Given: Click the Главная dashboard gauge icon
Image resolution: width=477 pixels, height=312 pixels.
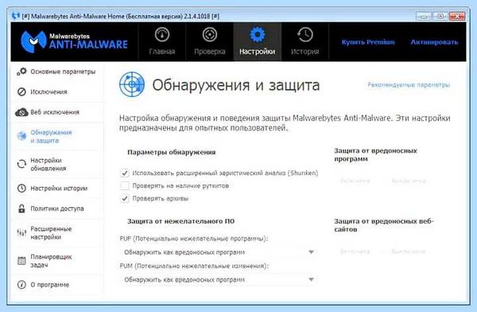Looking at the screenshot, I should click(162, 35).
